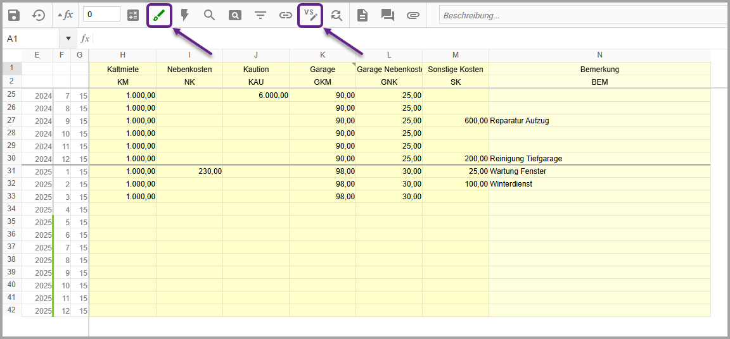Click the cell containing Reparatur Aufzug

pos(599,121)
